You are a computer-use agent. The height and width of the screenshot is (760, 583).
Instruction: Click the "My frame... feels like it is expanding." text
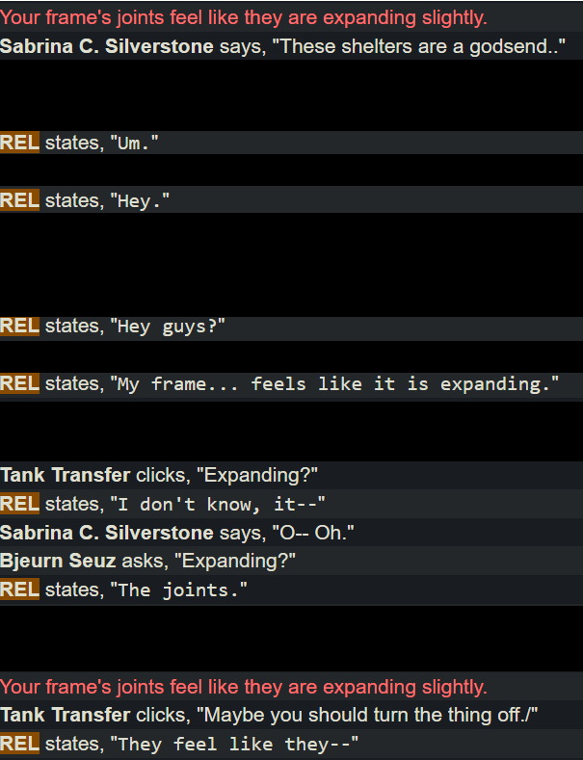point(334,384)
